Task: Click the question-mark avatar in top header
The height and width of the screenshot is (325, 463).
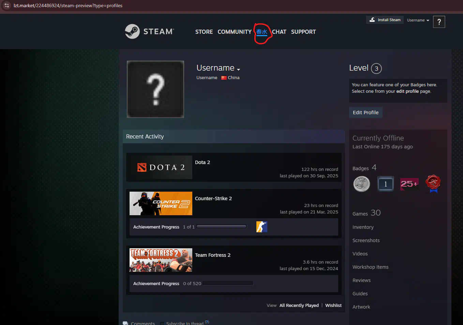Action: point(439,22)
